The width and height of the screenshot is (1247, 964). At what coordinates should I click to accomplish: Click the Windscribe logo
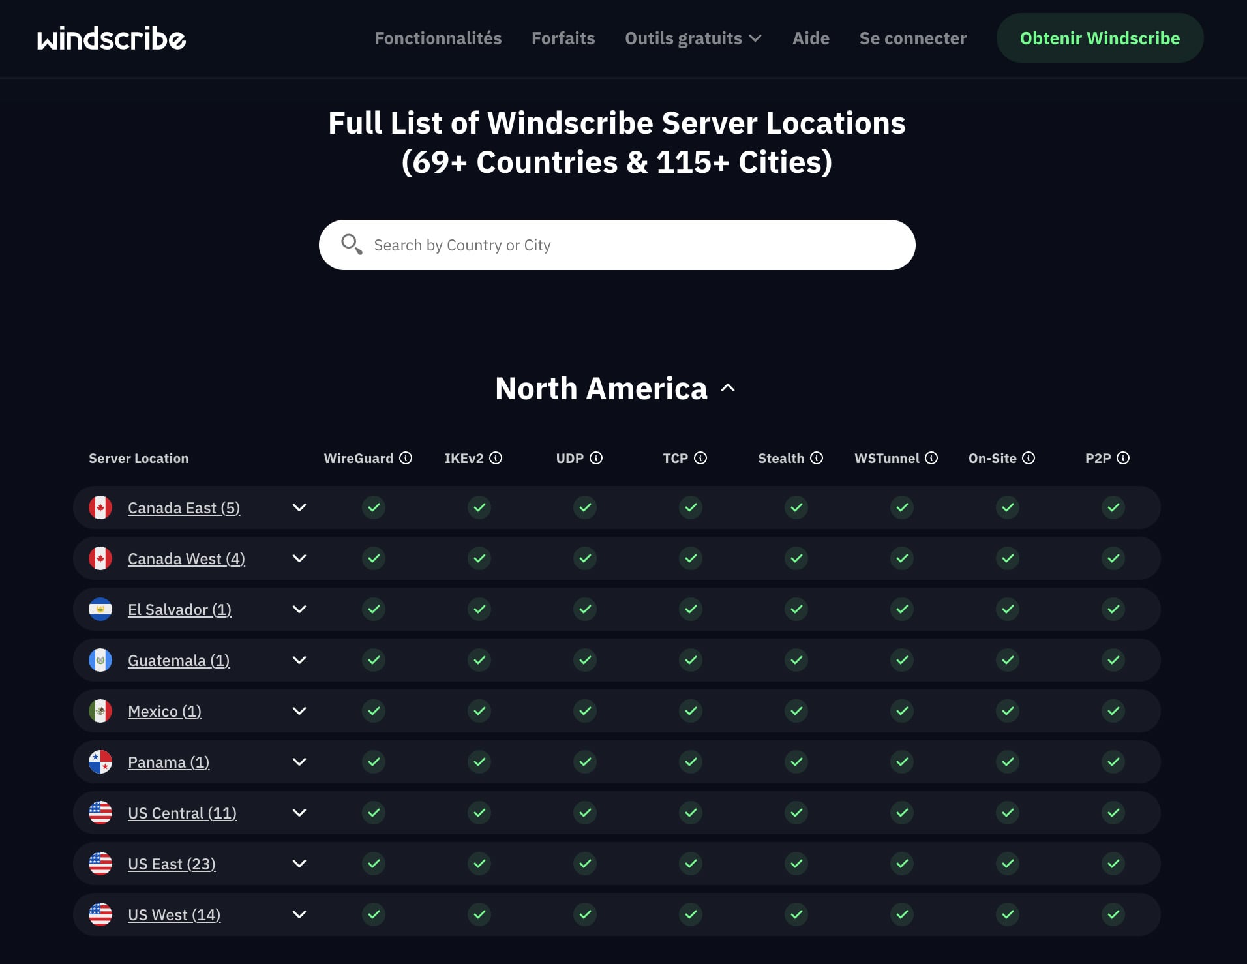point(111,38)
